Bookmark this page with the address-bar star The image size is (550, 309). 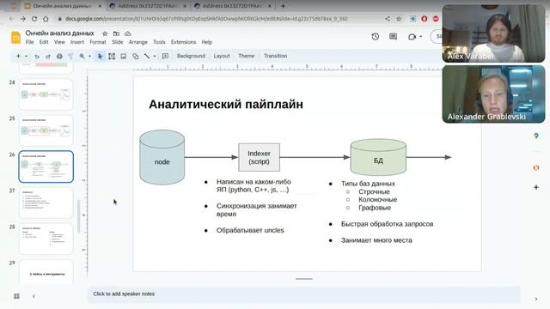399,19
